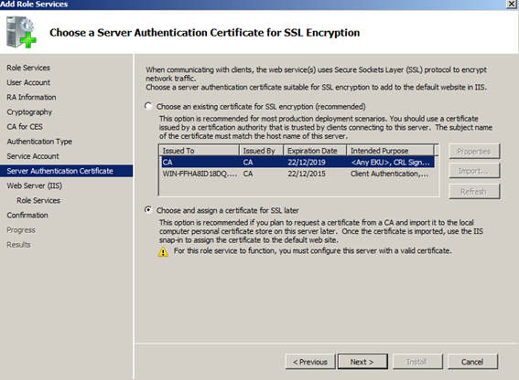Screen dimensions: 519x380
Task: Jump to the Authentication Type step
Action: 39,142
